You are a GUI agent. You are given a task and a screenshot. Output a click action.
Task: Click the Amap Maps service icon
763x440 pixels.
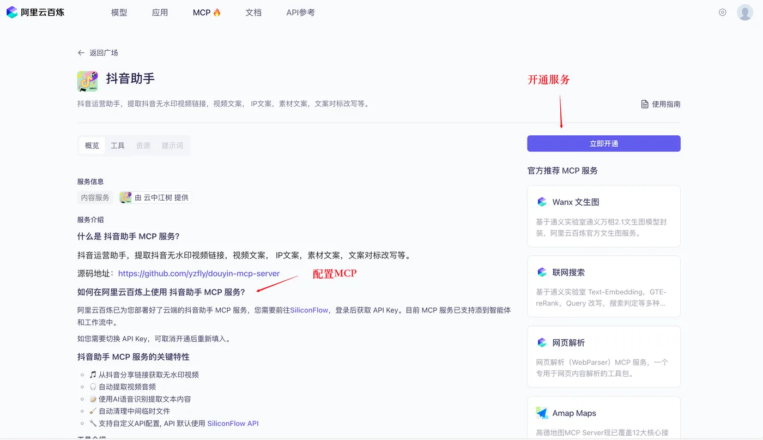[x=542, y=413]
